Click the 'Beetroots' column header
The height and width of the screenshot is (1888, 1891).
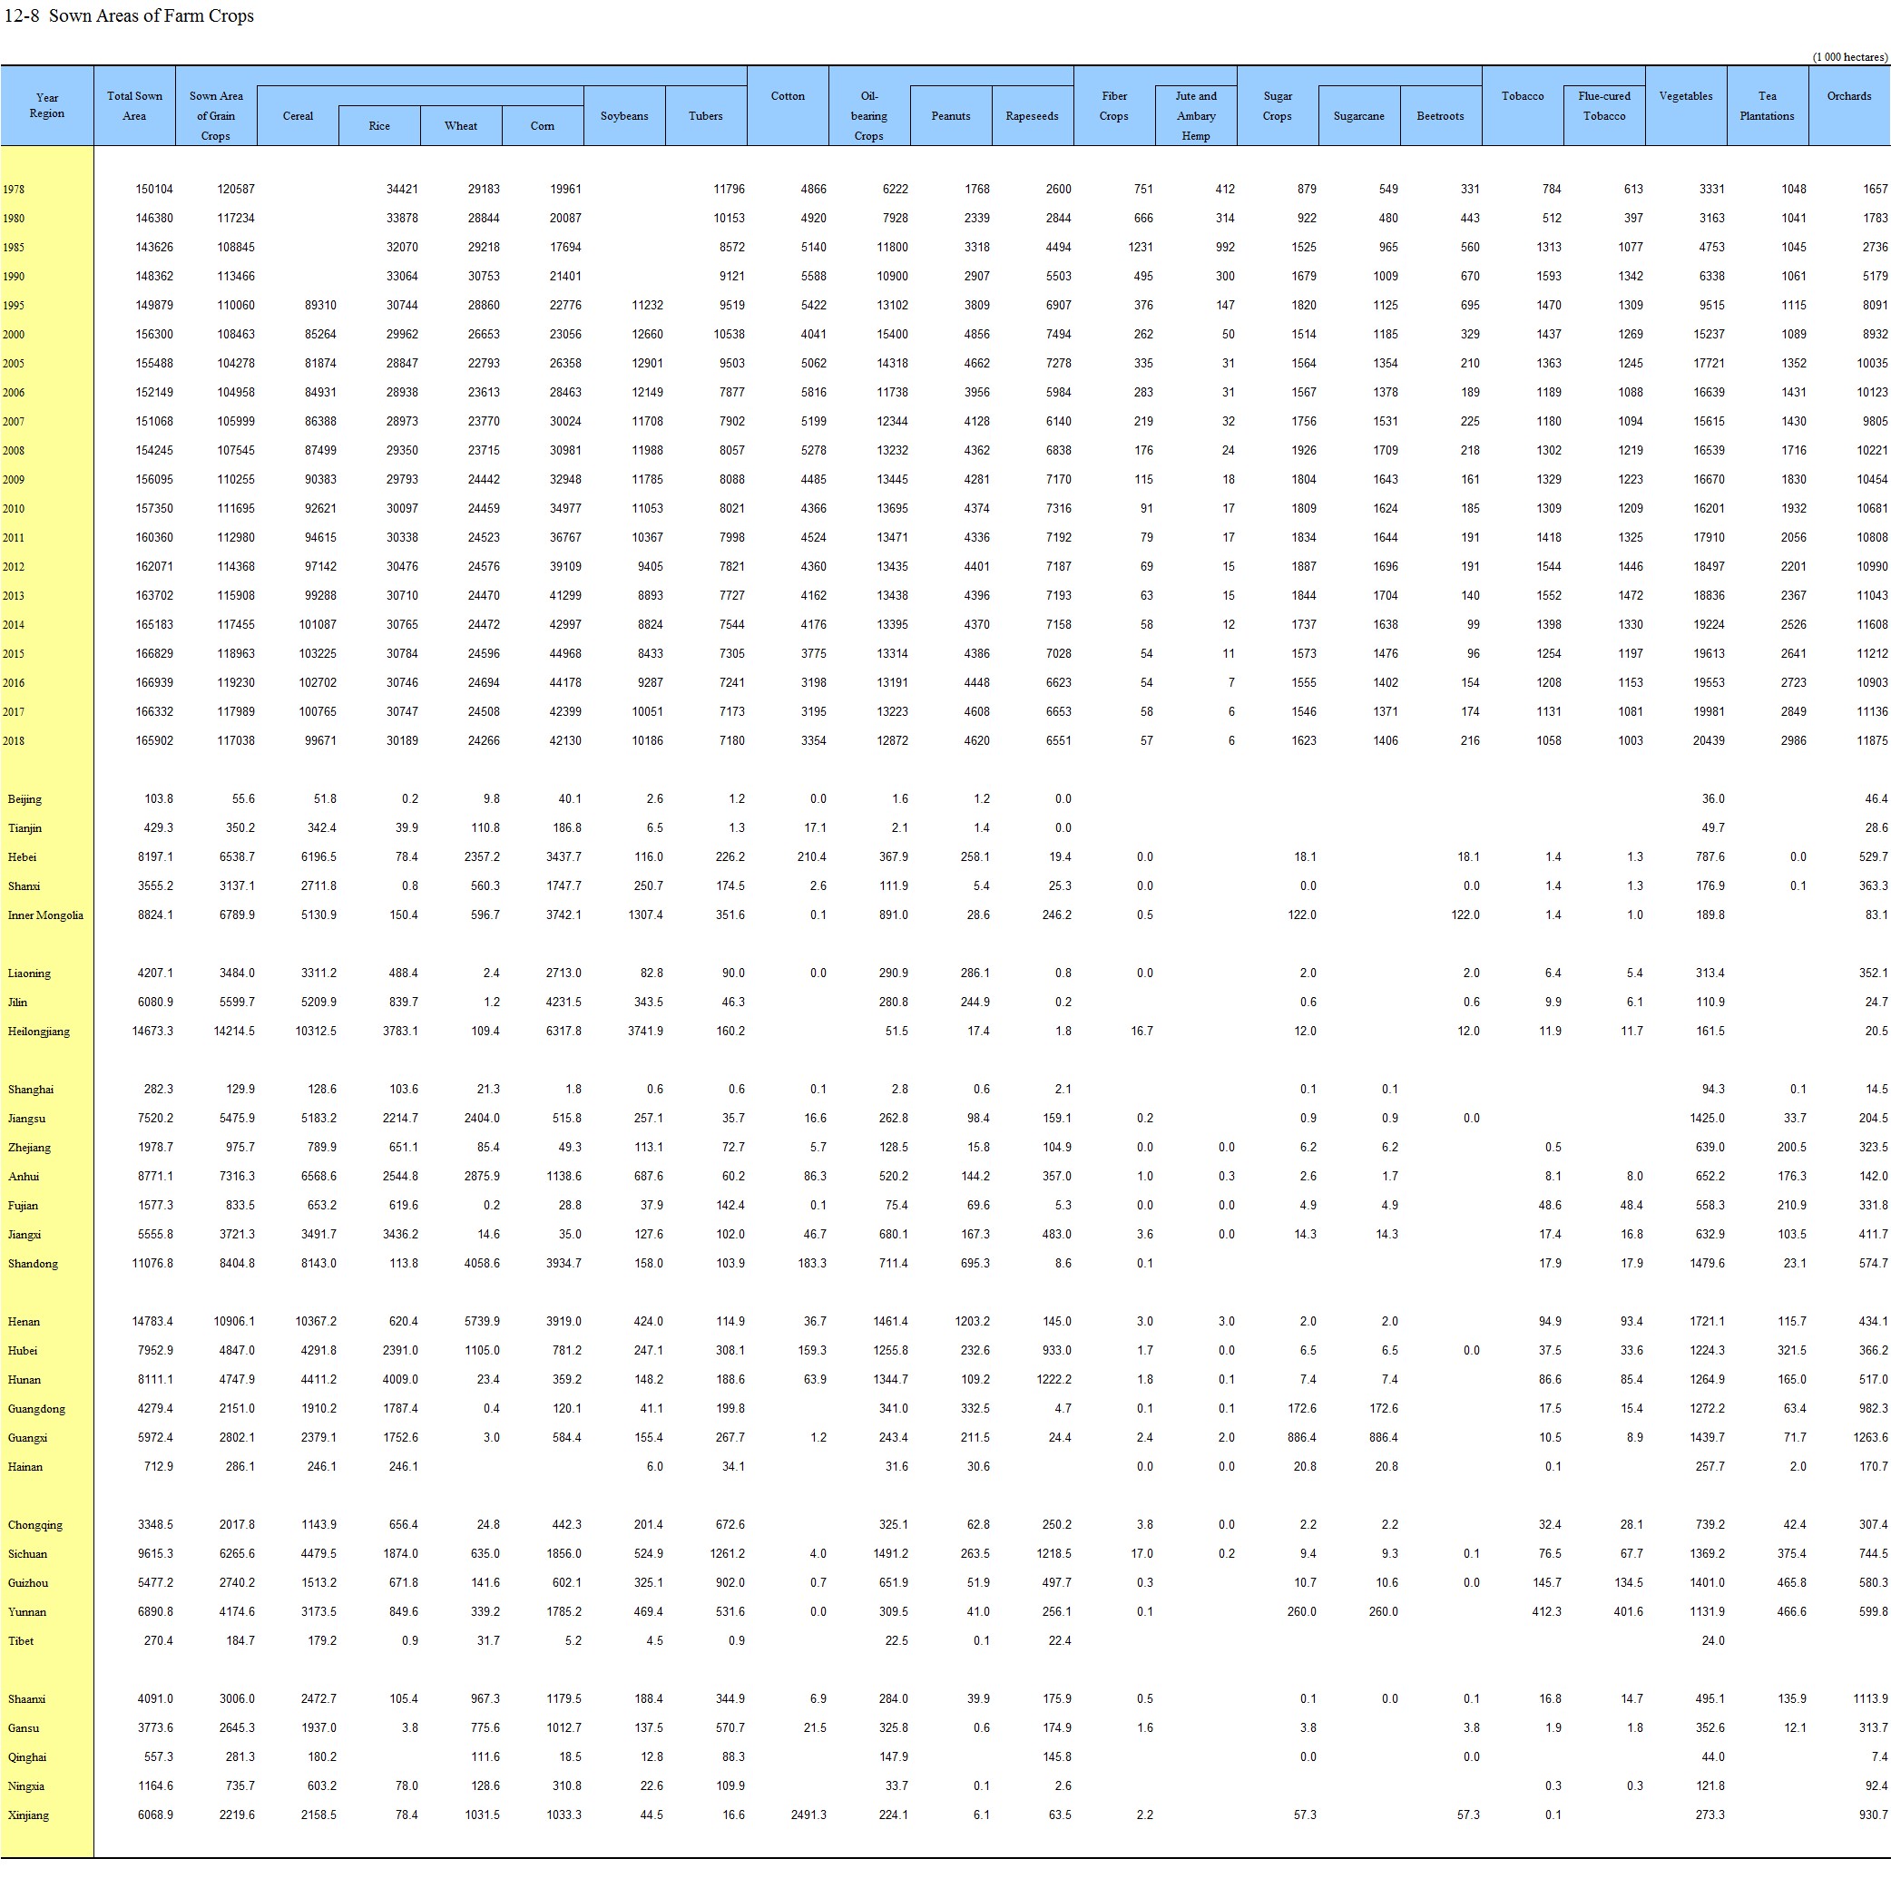[x=1441, y=115]
